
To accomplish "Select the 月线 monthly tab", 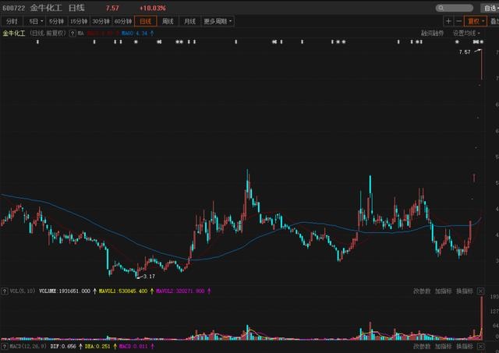I will [x=189, y=21].
